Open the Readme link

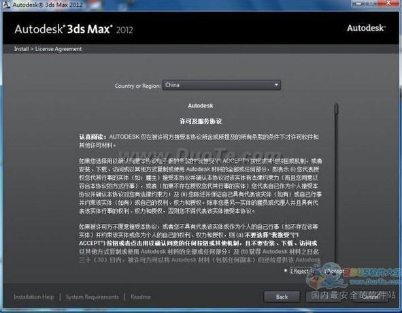coord(141,297)
